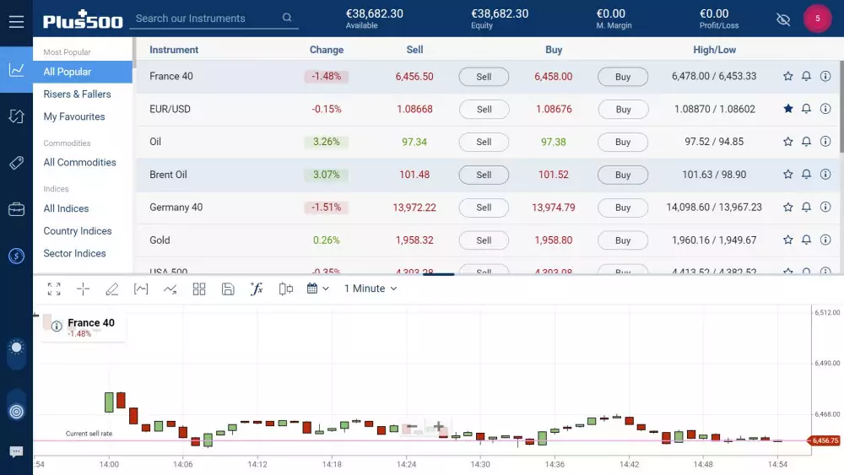Image resolution: width=844 pixels, height=475 pixels.
Task: Open the 1 Minute timeframe dropdown
Action: click(x=371, y=289)
